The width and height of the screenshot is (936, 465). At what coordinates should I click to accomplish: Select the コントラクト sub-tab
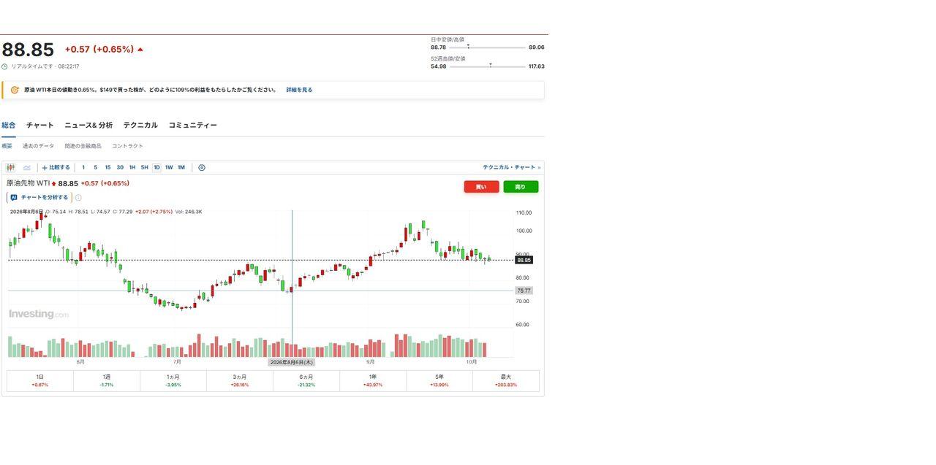tap(127, 146)
